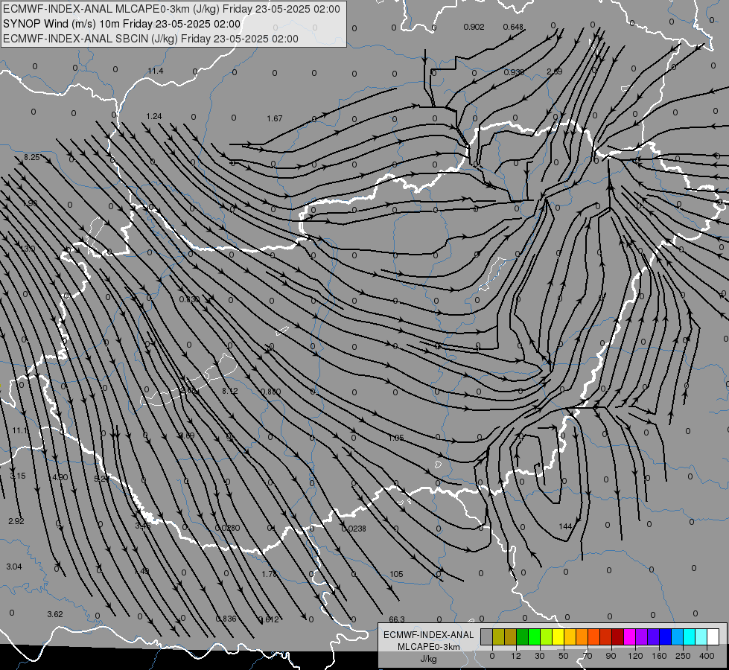Select the bright yellow legend swatch

[x=558, y=636]
